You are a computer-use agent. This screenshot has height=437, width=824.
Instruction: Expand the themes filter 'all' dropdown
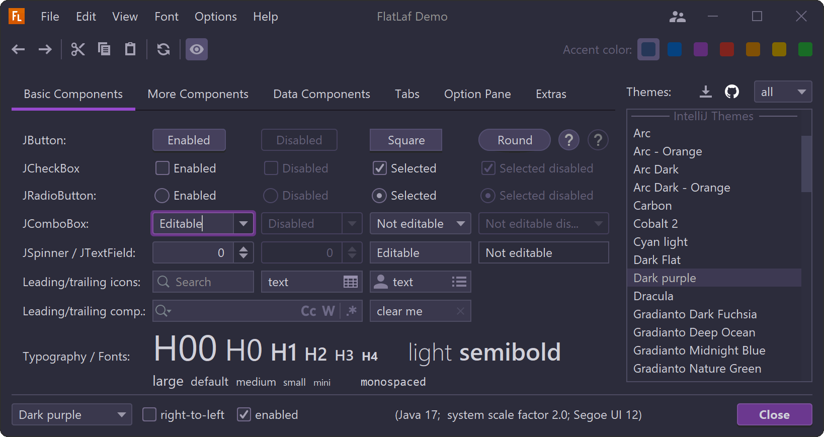783,92
